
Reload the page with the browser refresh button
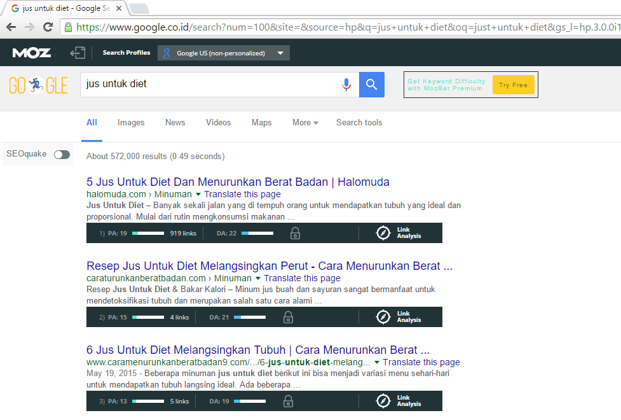[x=48, y=27]
